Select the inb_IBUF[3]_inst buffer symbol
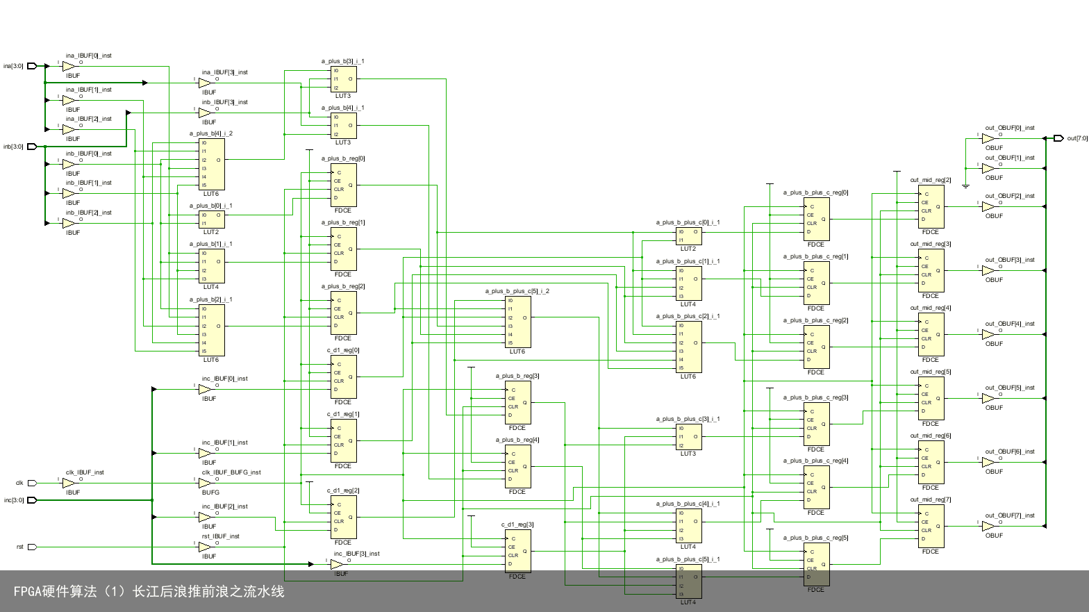 pos(205,113)
